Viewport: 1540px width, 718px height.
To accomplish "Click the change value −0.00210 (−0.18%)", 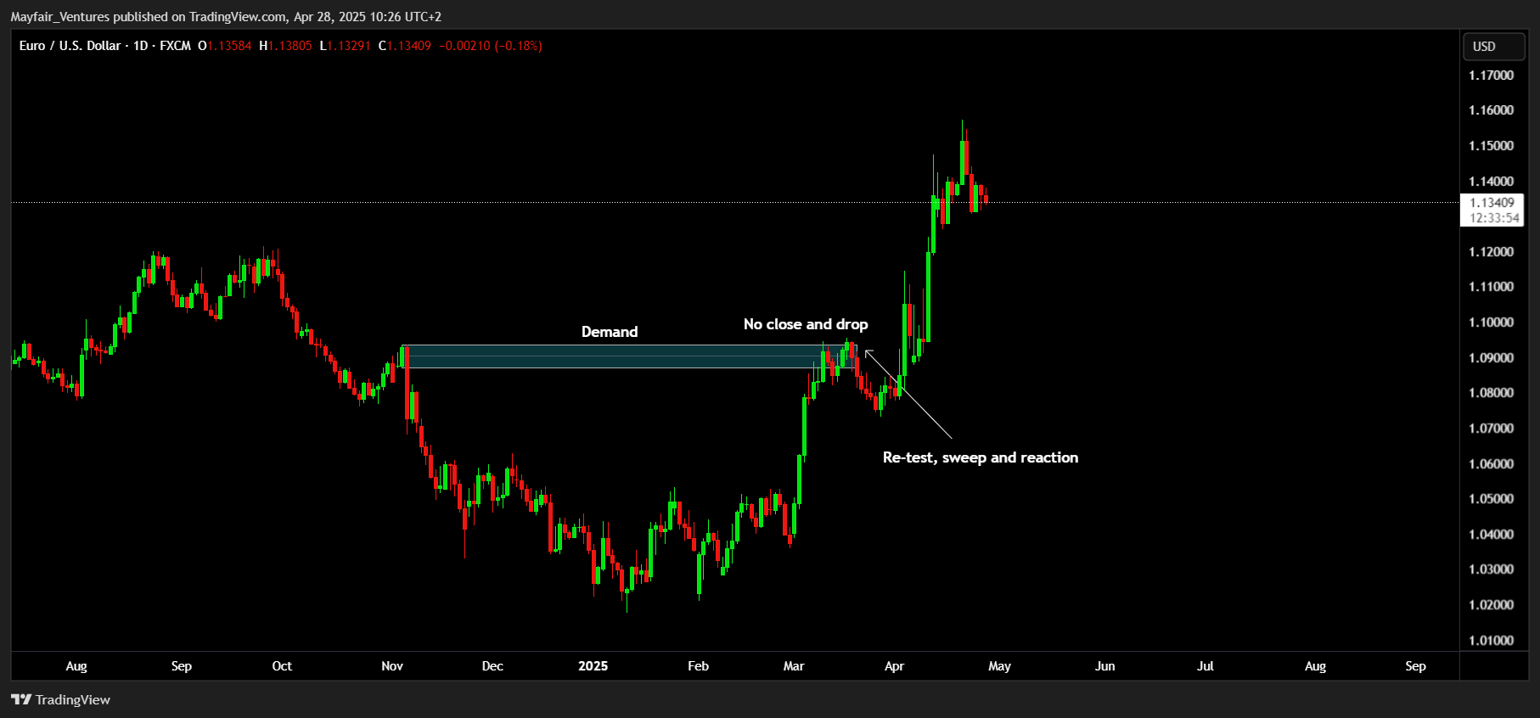I will tap(491, 46).
